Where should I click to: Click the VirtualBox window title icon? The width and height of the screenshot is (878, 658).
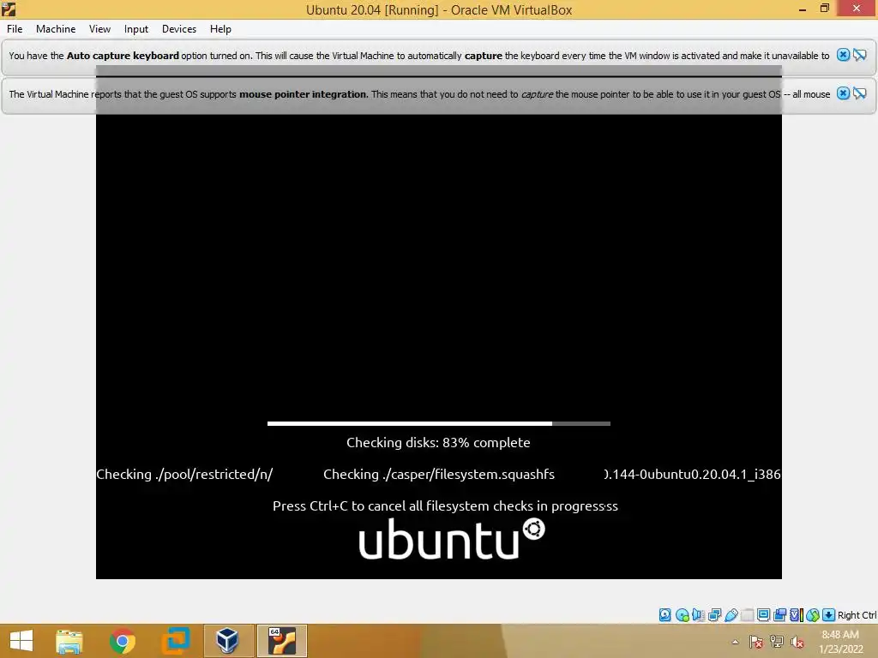click(x=9, y=9)
